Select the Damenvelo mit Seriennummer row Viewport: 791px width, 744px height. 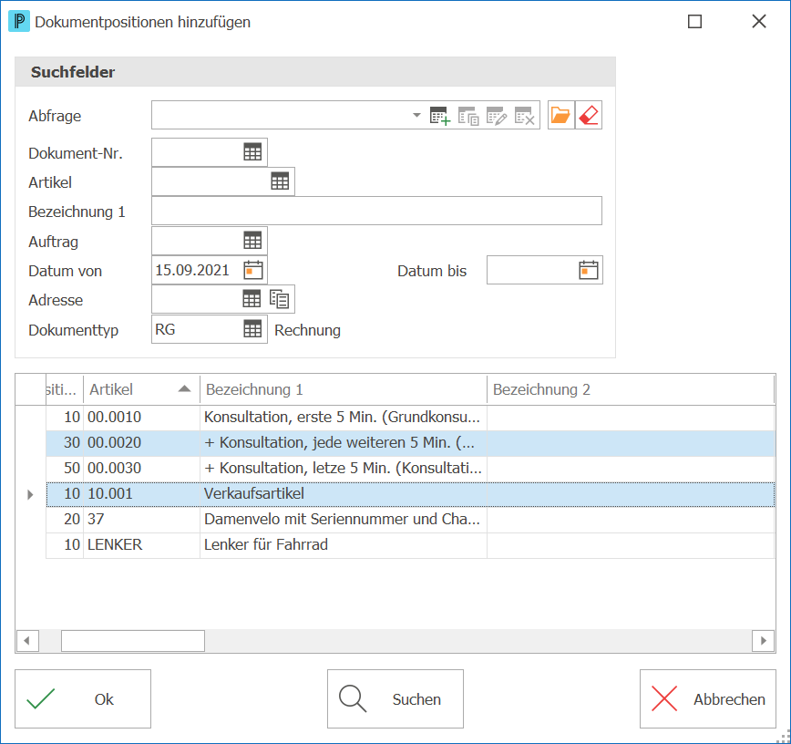pyautogui.click(x=410, y=520)
